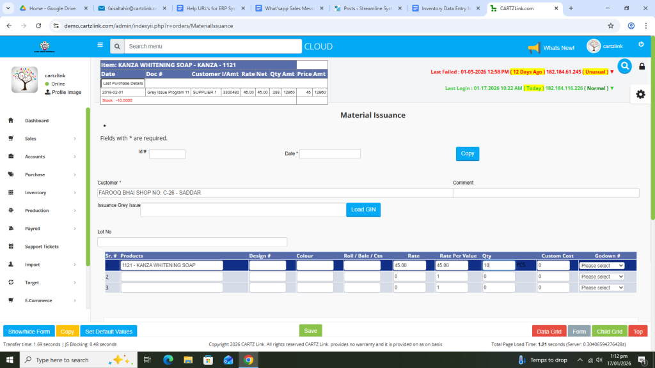Click the power logout icon
The height and width of the screenshot is (368, 655).
point(641,44)
